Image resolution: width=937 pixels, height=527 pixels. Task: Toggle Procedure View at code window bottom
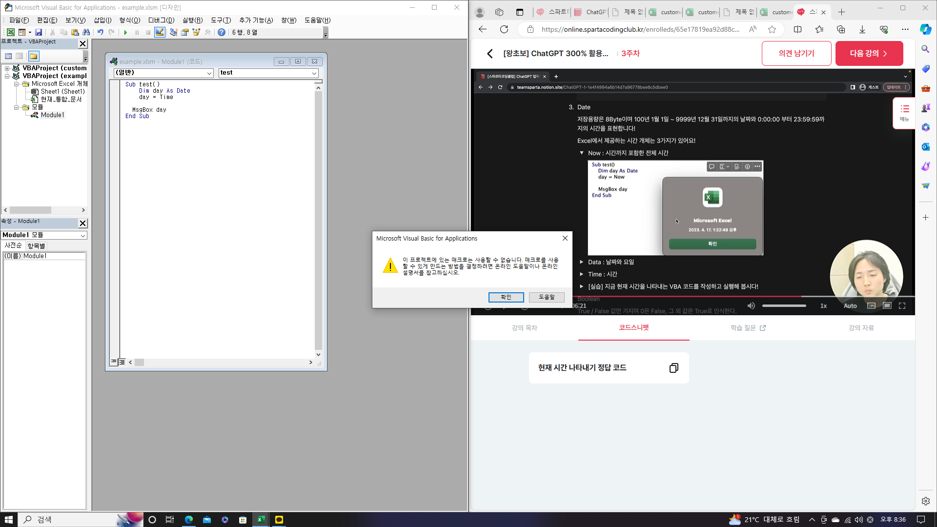coord(114,362)
